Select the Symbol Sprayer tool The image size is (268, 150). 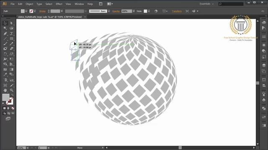[5, 80]
